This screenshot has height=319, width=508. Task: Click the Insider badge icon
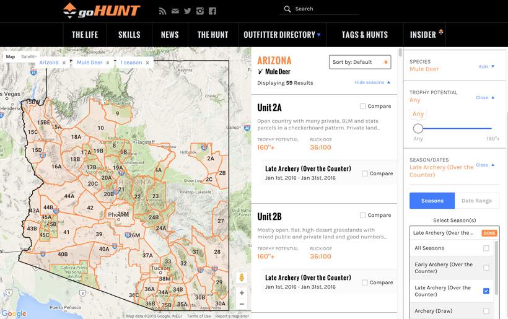441,32
